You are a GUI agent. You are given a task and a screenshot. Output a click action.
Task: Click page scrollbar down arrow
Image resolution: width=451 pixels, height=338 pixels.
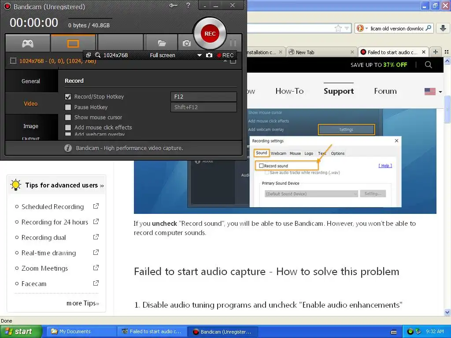click(447, 312)
